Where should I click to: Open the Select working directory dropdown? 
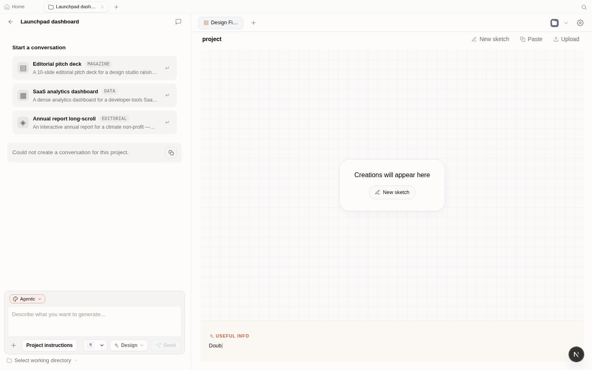tap(42, 361)
